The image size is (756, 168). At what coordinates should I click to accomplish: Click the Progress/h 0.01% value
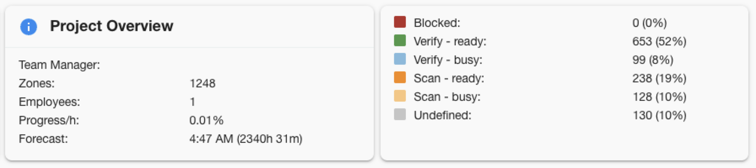coord(206,120)
